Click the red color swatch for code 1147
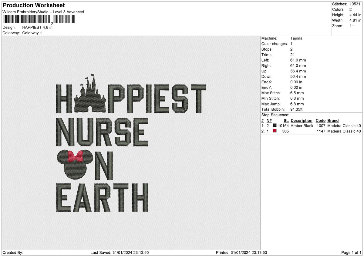 tap(275, 131)
